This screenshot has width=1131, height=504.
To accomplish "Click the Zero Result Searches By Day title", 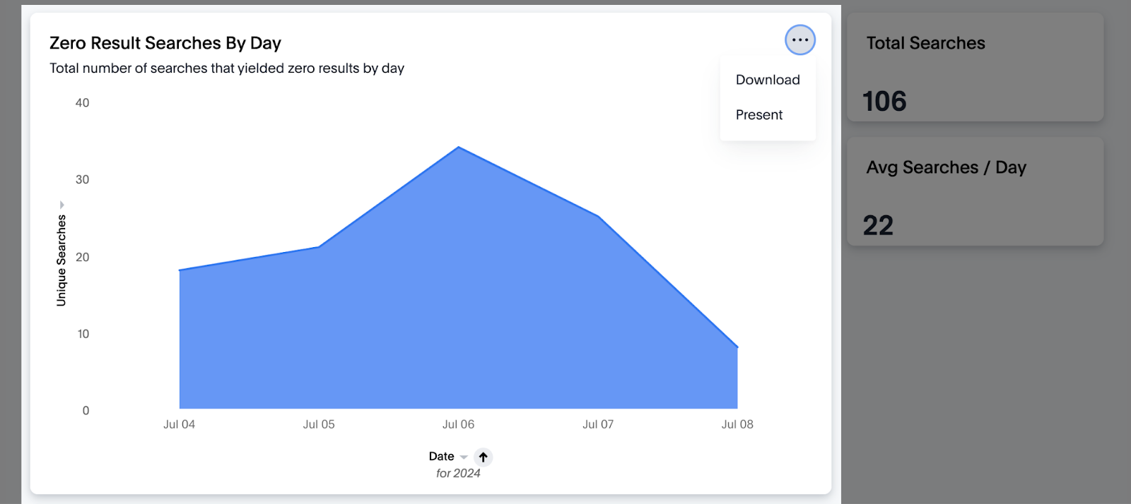I will [x=165, y=43].
